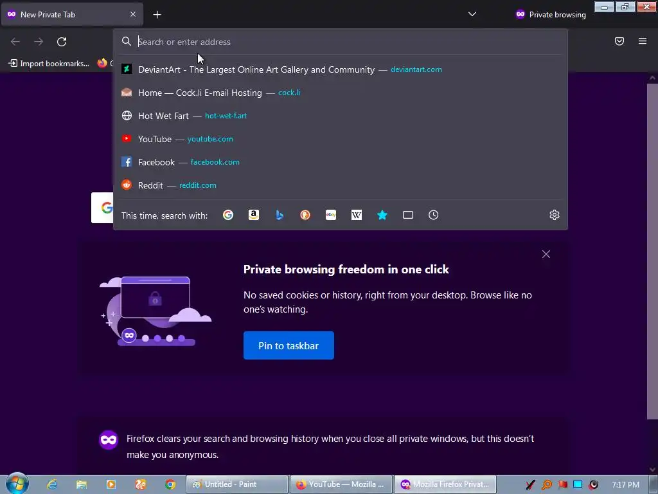Expand the list all tabs chevron
658x494 pixels.
coord(472,14)
